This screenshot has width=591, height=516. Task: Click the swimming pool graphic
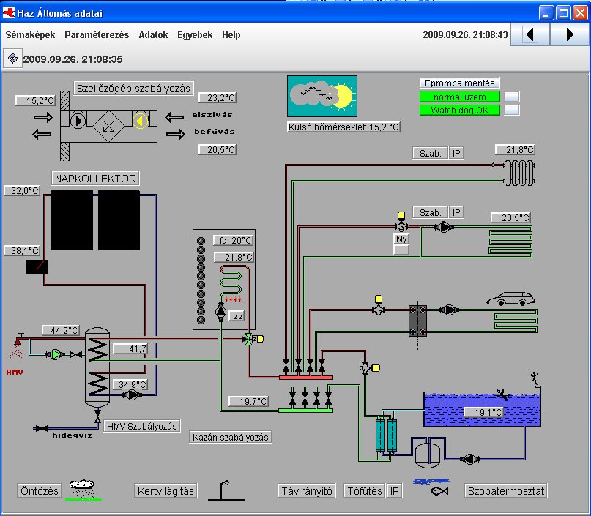(x=482, y=409)
